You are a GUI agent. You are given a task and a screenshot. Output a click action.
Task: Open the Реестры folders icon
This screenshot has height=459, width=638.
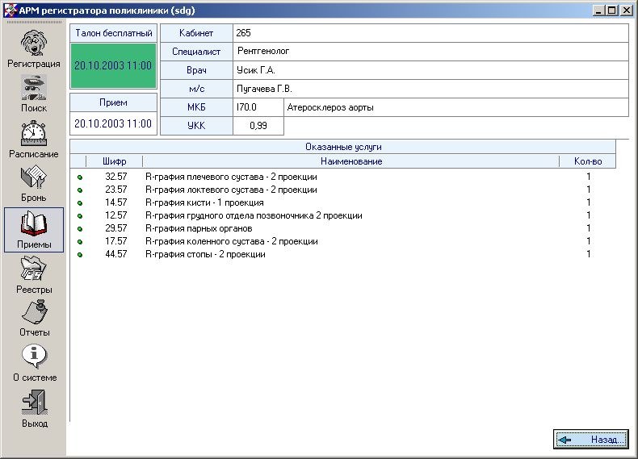(34, 269)
